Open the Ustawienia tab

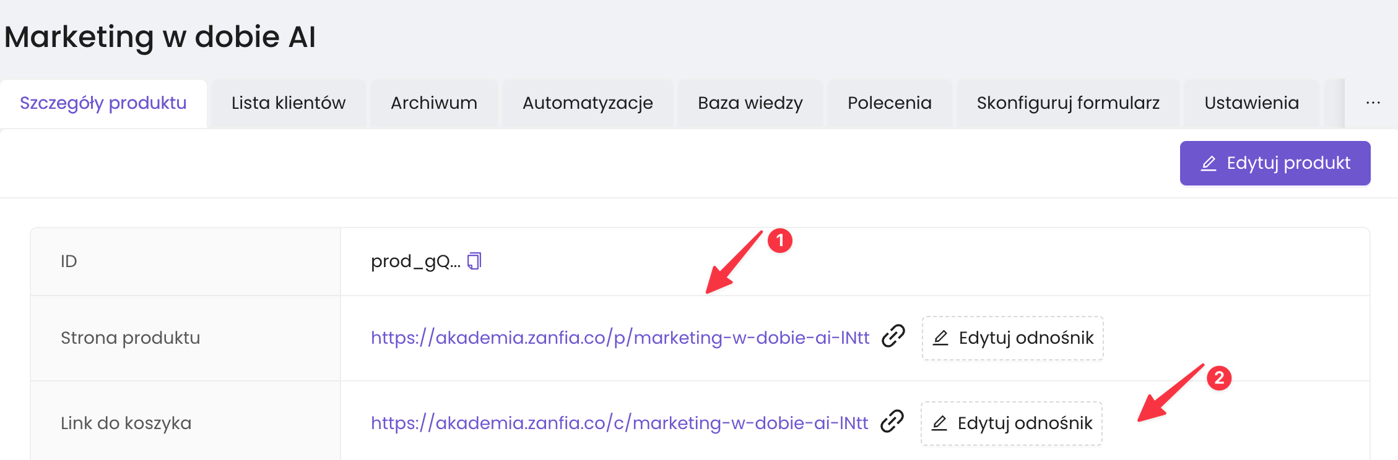(x=1251, y=103)
